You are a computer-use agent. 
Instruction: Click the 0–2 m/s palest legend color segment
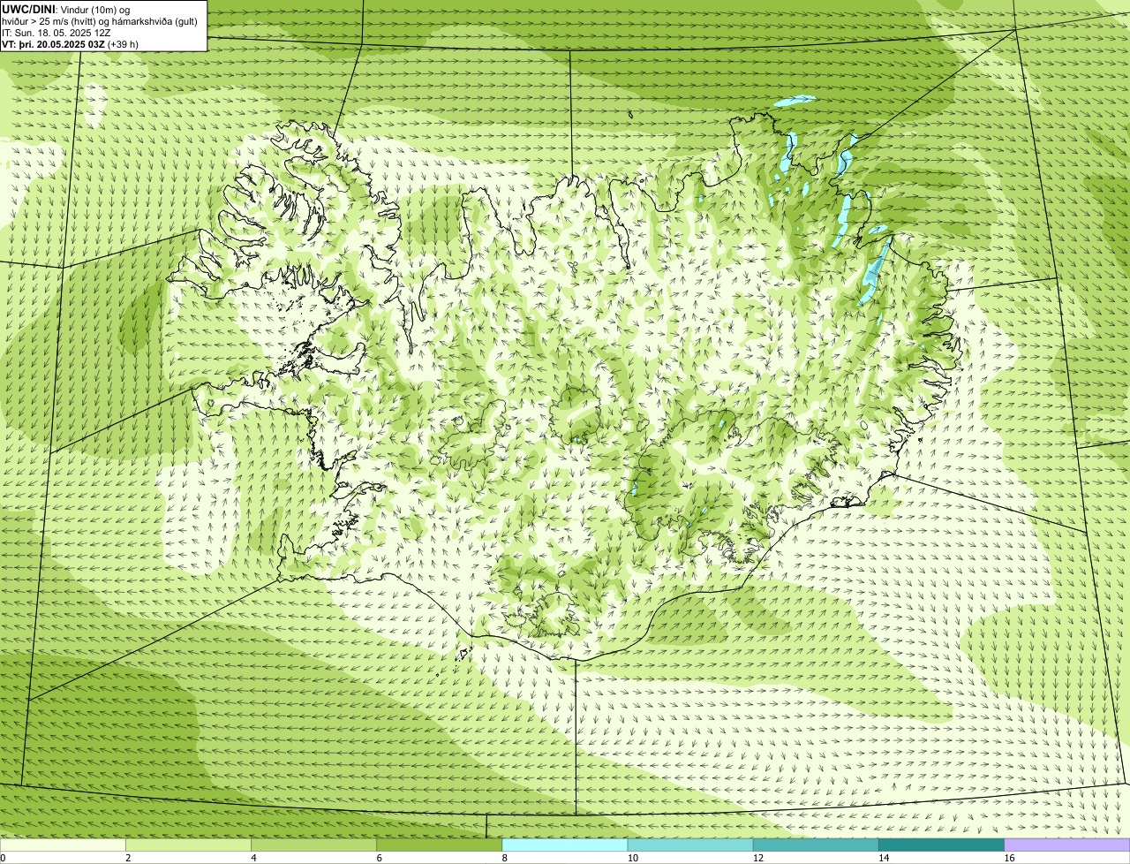pyautogui.click(x=63, y=845)
